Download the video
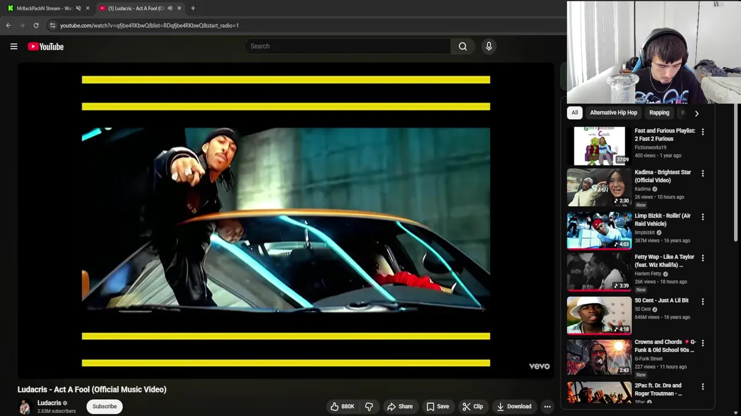 (514, 406)
